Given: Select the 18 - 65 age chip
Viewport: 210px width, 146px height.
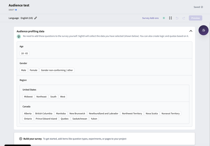Looking at the screenshot, I should tap(24, 53).
